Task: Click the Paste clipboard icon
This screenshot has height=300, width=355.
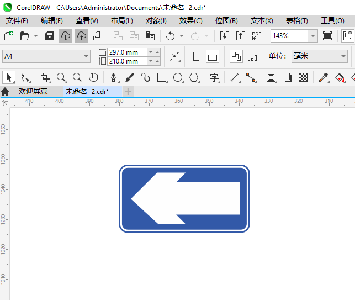Action: pos(150,36)
